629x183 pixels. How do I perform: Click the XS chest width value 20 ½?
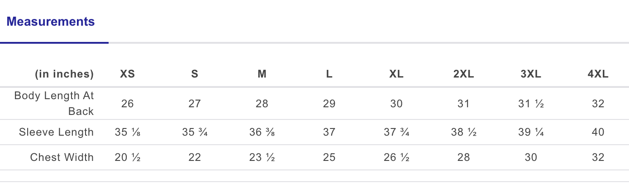tap(128, 157)
